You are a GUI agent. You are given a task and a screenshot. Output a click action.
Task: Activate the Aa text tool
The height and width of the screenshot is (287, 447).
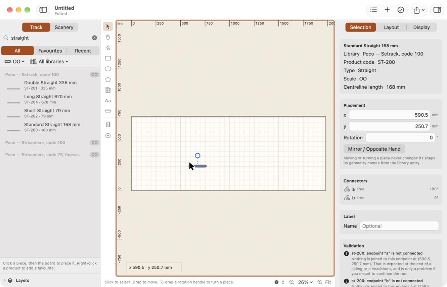pyautogui.click(x=108, y=100)
